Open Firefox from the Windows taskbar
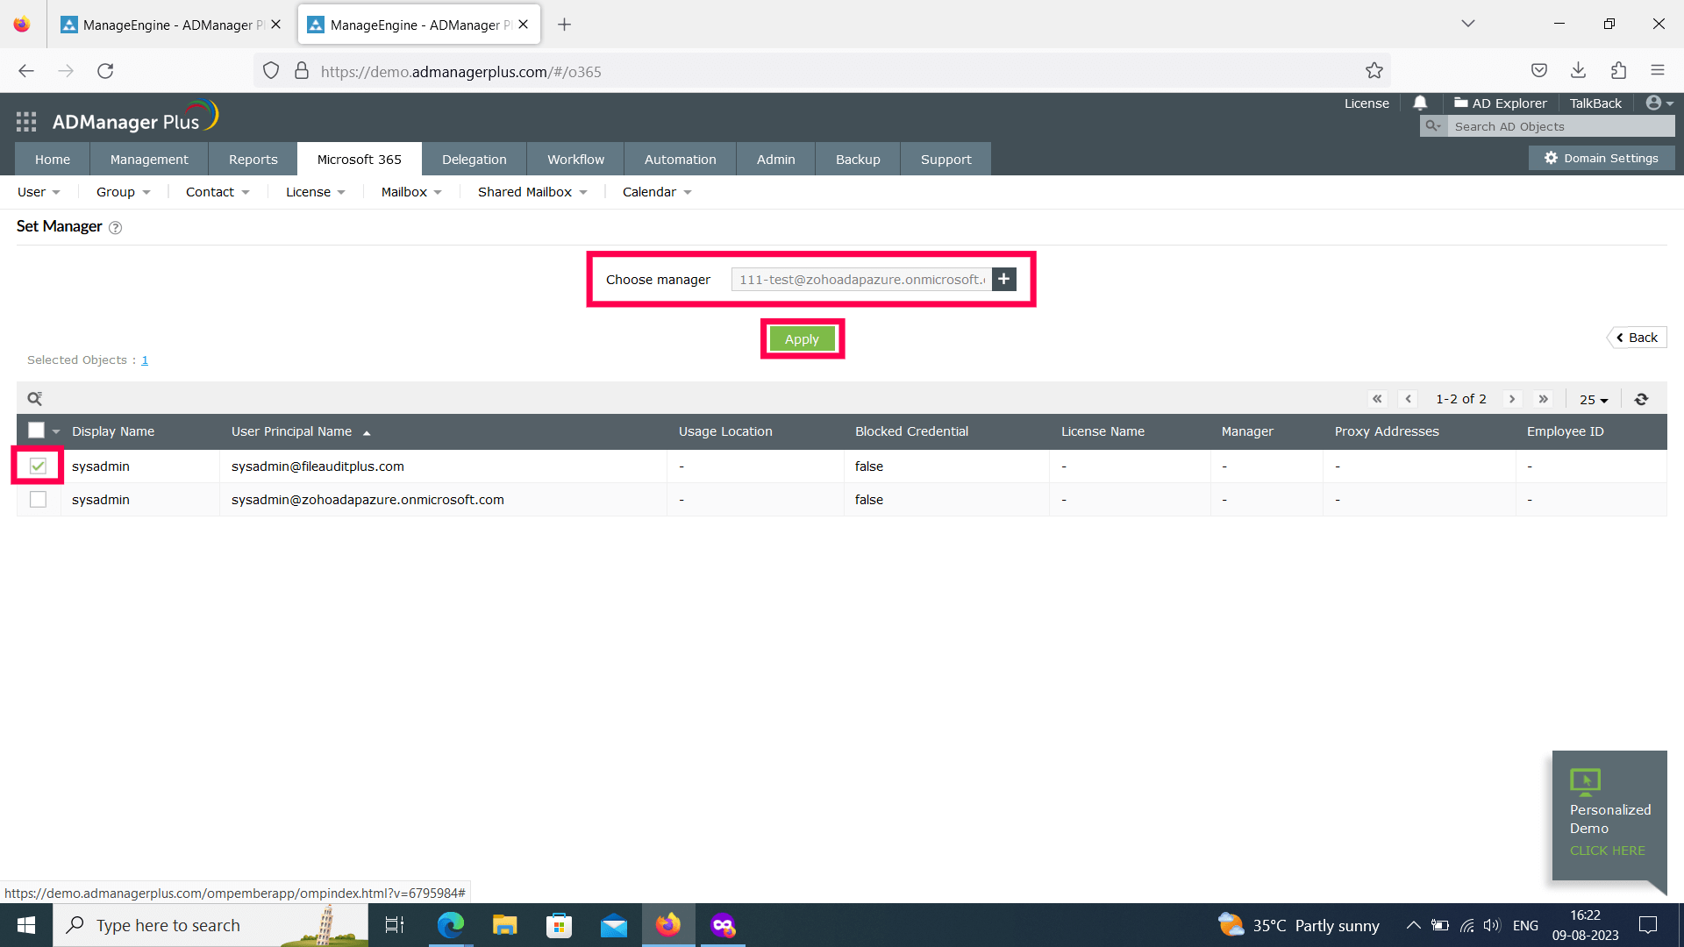1684x947 pixels. point(668,925)
